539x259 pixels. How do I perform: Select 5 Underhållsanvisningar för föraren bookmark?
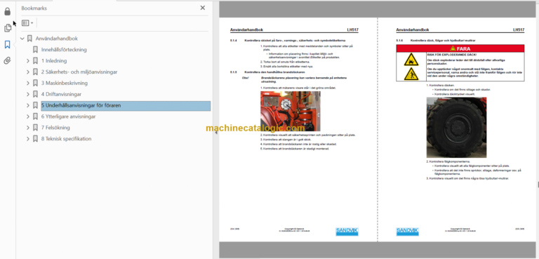click(126, 105)
